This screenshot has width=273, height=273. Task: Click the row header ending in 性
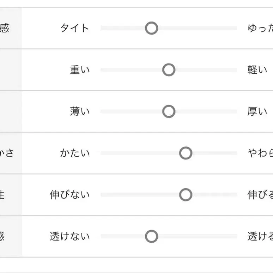click(3, 195)
